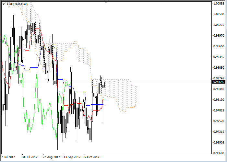The height and width of the screenshot is (162, 227).
Task: Click the 1.00275 price scale value
Action: pos(219,25)
